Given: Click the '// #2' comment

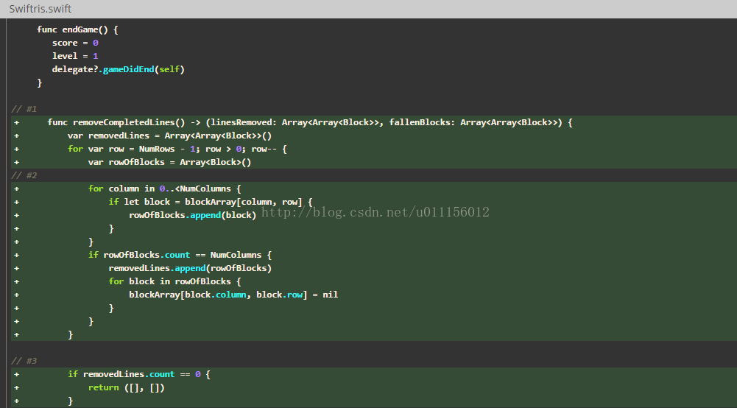Looking at the screenshot, I should coord(24,175).
